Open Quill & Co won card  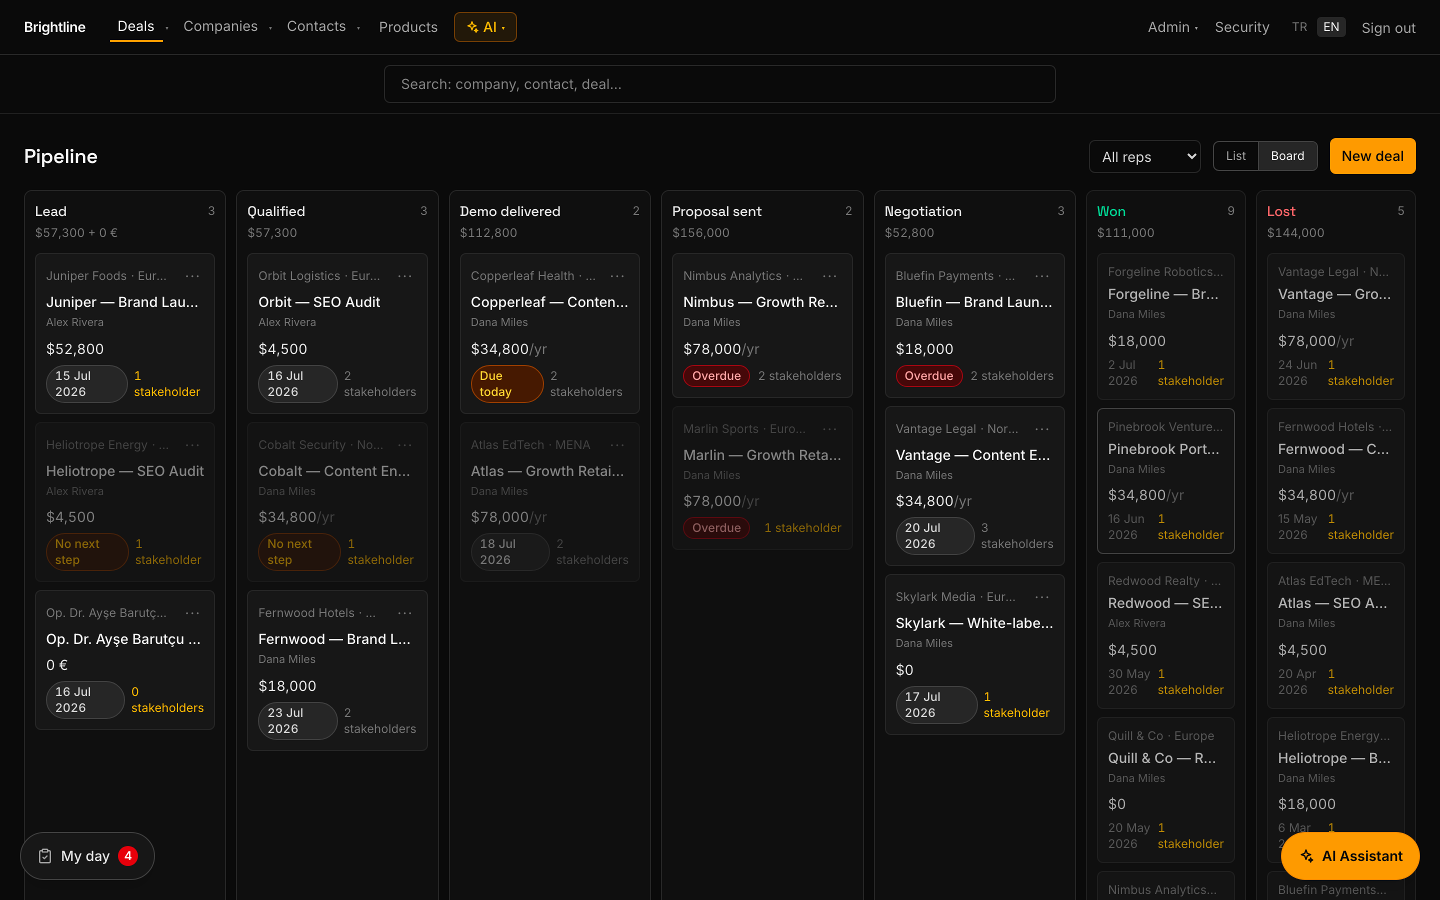[1165, 790]
